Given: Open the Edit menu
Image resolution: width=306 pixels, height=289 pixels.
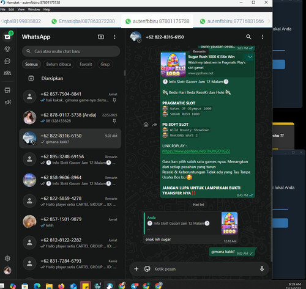Looking at the screenshot, I should (x=11, y=9).
